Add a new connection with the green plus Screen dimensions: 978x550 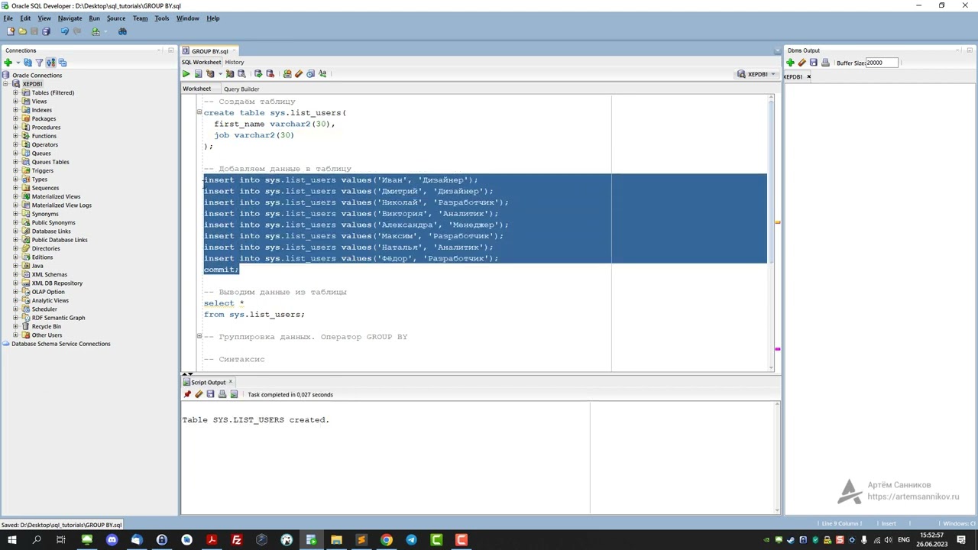tap(8, 63)
